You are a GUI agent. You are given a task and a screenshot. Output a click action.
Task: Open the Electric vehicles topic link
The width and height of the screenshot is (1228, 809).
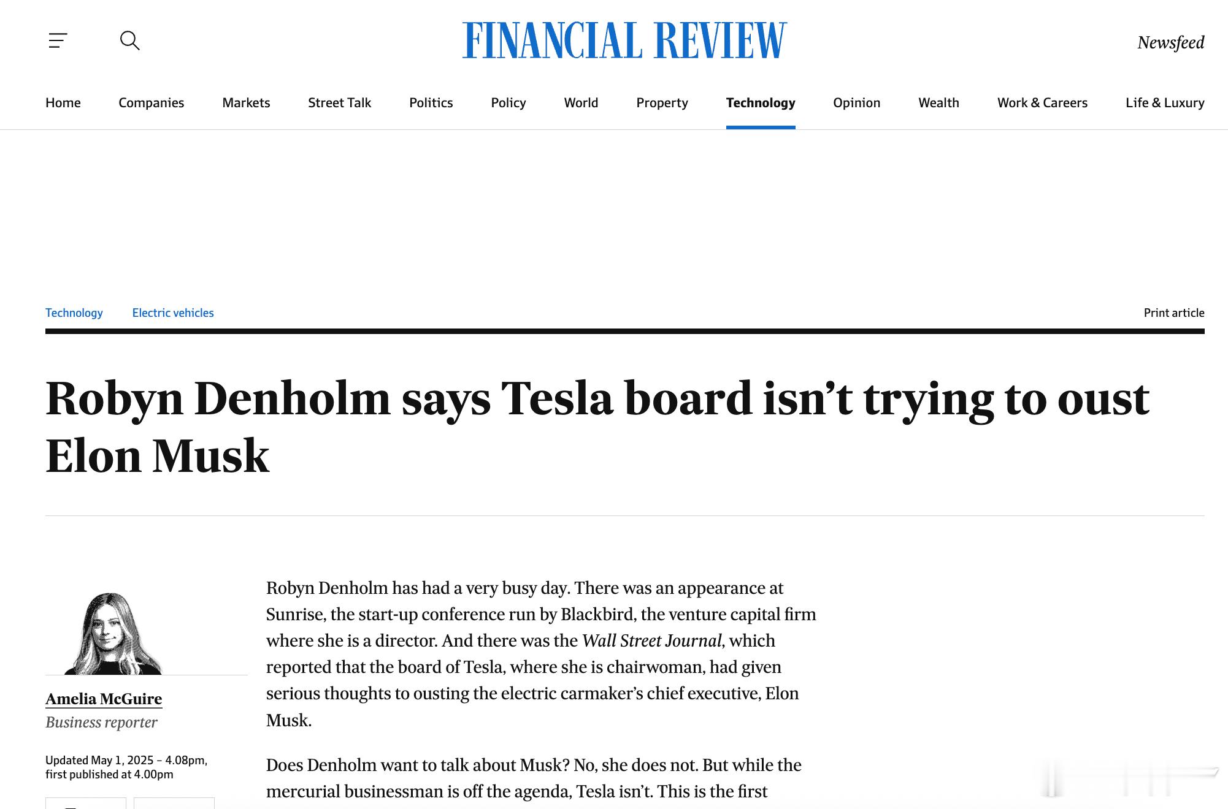[173, 313]
